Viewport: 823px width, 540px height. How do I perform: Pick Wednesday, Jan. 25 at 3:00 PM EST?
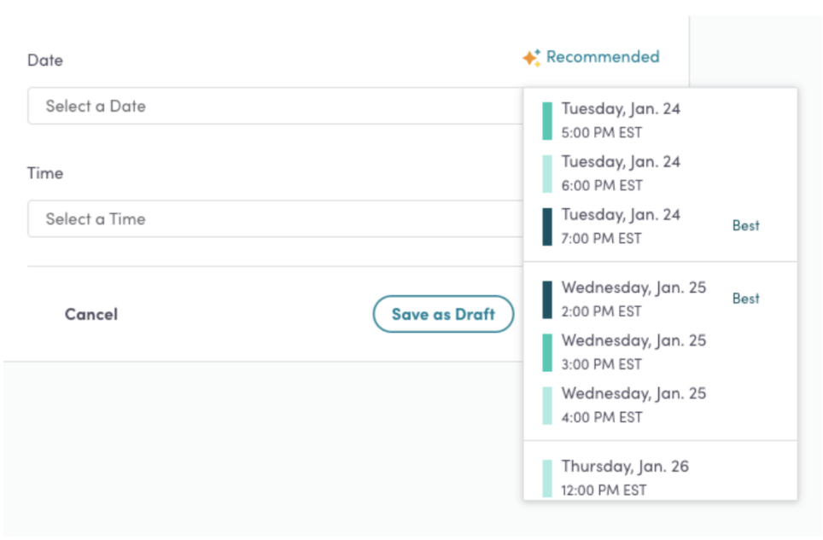coord(633,352)
